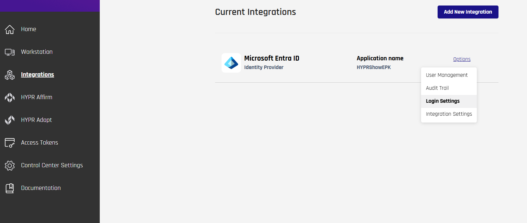527x223 pixels.
Task: Click the Documentation book icon
Action: (10, 188)
